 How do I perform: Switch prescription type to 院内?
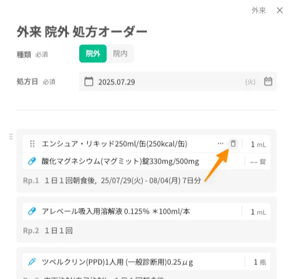[120, 54]
